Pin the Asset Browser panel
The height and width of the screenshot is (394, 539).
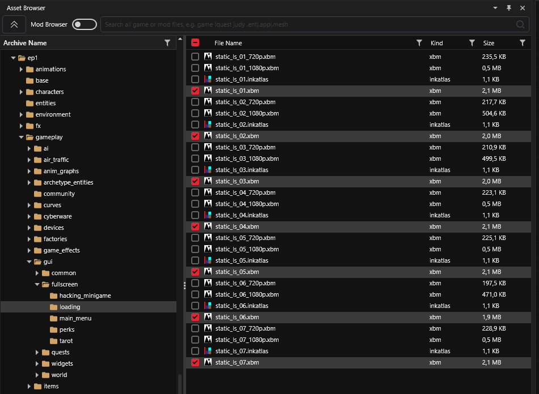click(509, 8)
